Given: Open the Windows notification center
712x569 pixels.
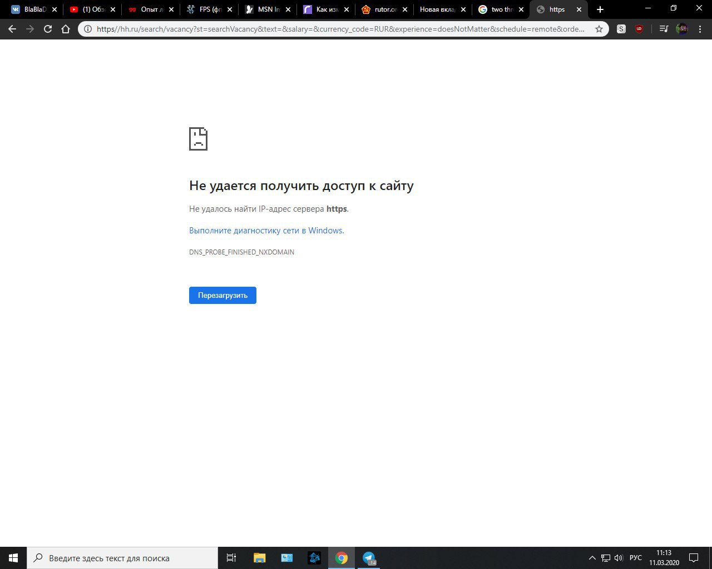Looking at the screenshot, I should coord(694,558).
